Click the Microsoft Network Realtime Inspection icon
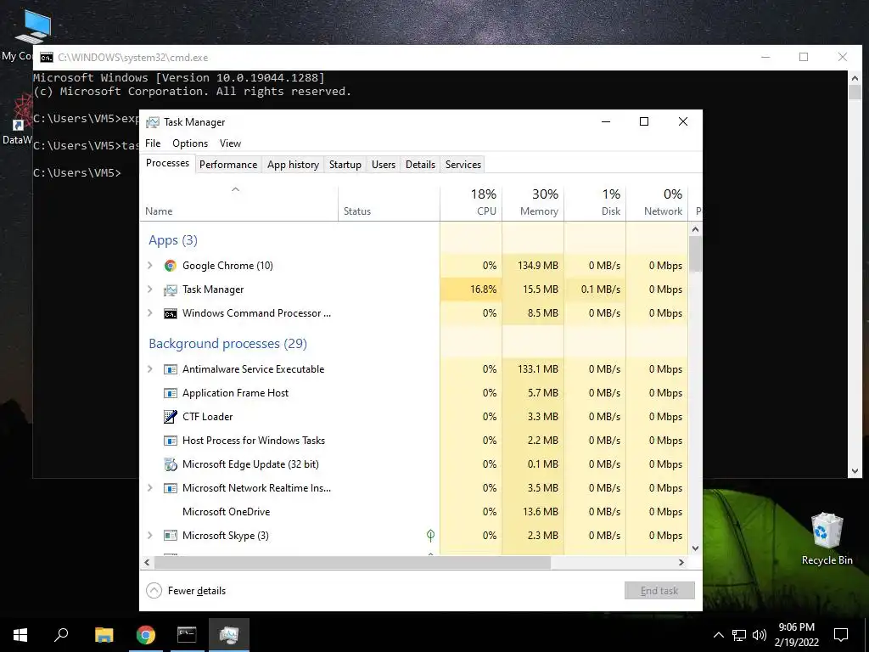The height and width of the screenshot is (652, 869). coord(170,488)
